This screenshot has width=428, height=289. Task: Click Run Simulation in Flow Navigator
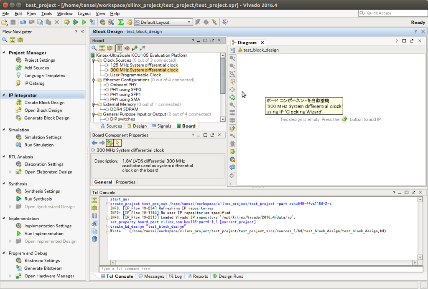coord(39,145)
